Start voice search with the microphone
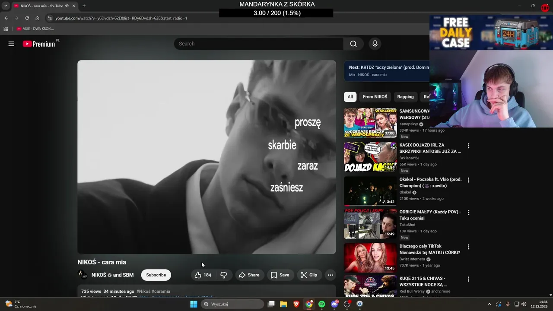The width and height of the screenshot is (553, 311). (x=375, y=44)
